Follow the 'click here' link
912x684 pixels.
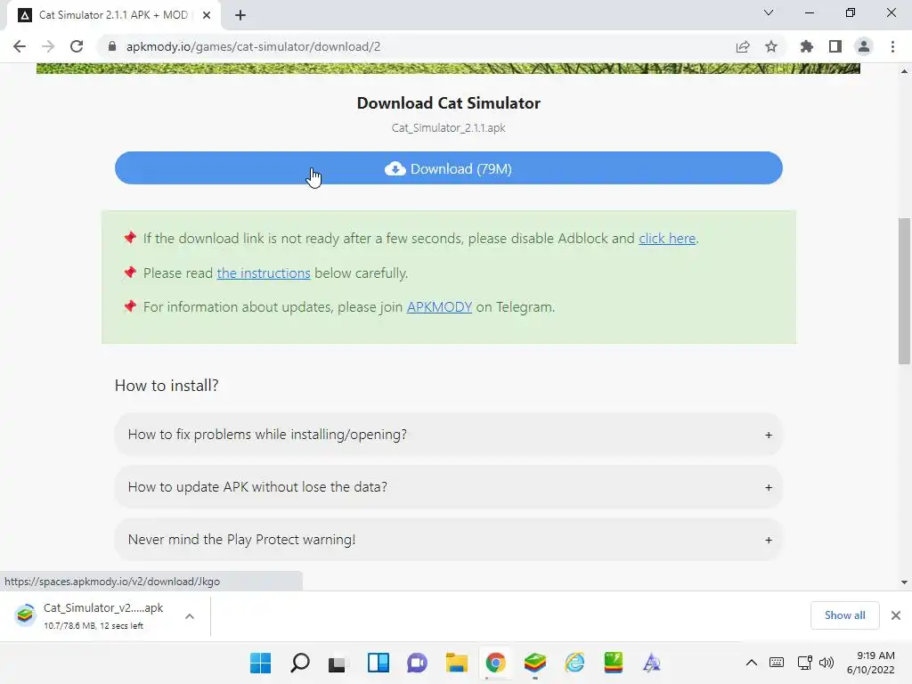(x=667, y=239)
